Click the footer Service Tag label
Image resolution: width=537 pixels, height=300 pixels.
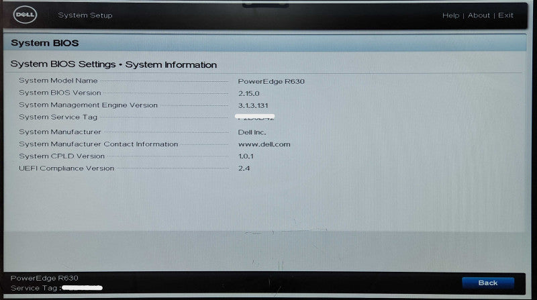pos(36,288)
